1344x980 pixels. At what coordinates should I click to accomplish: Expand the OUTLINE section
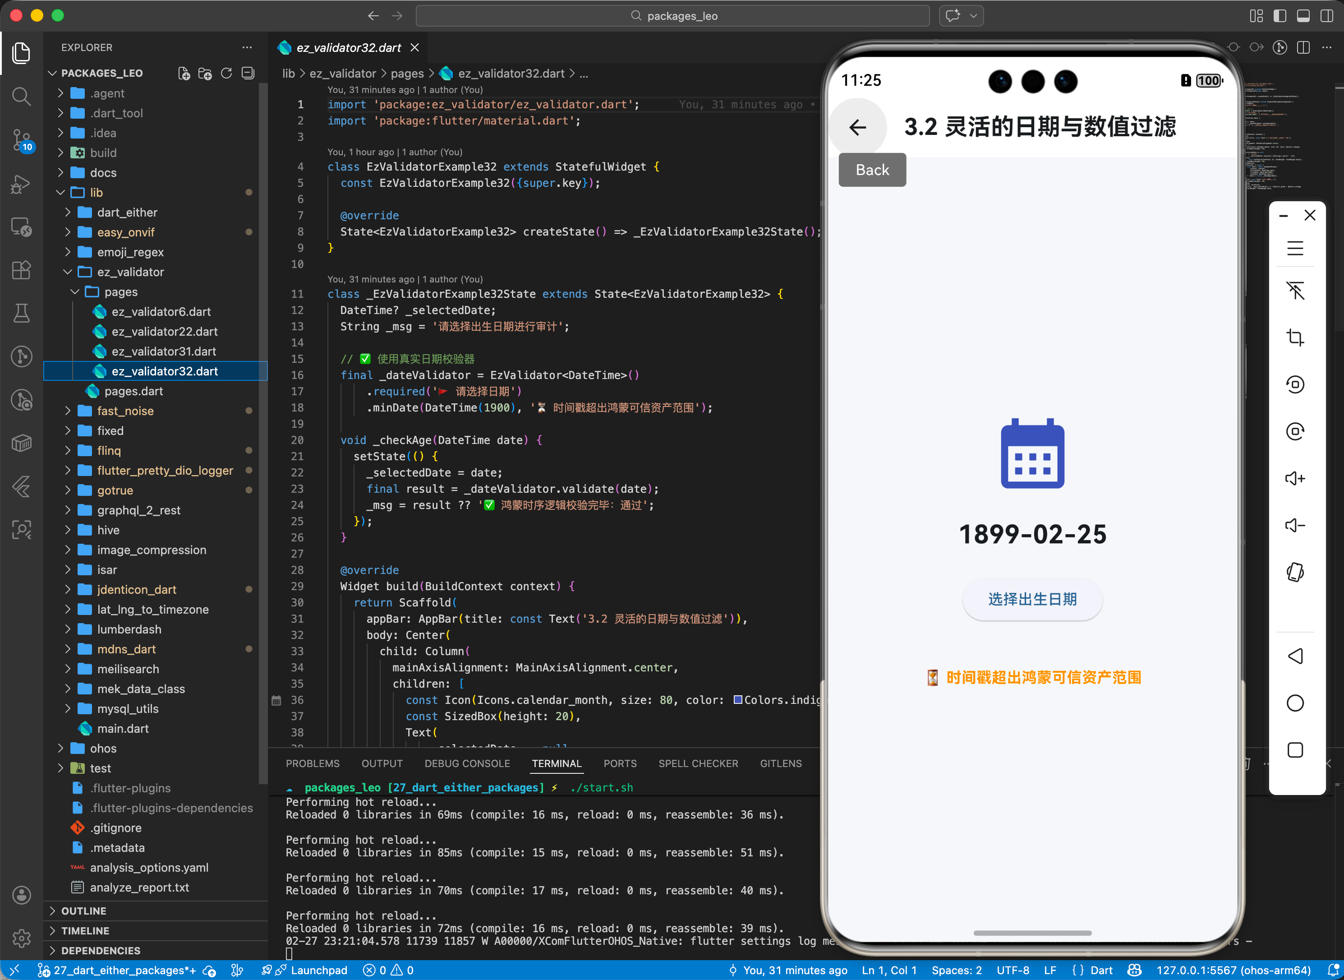(x=83, y=911)
